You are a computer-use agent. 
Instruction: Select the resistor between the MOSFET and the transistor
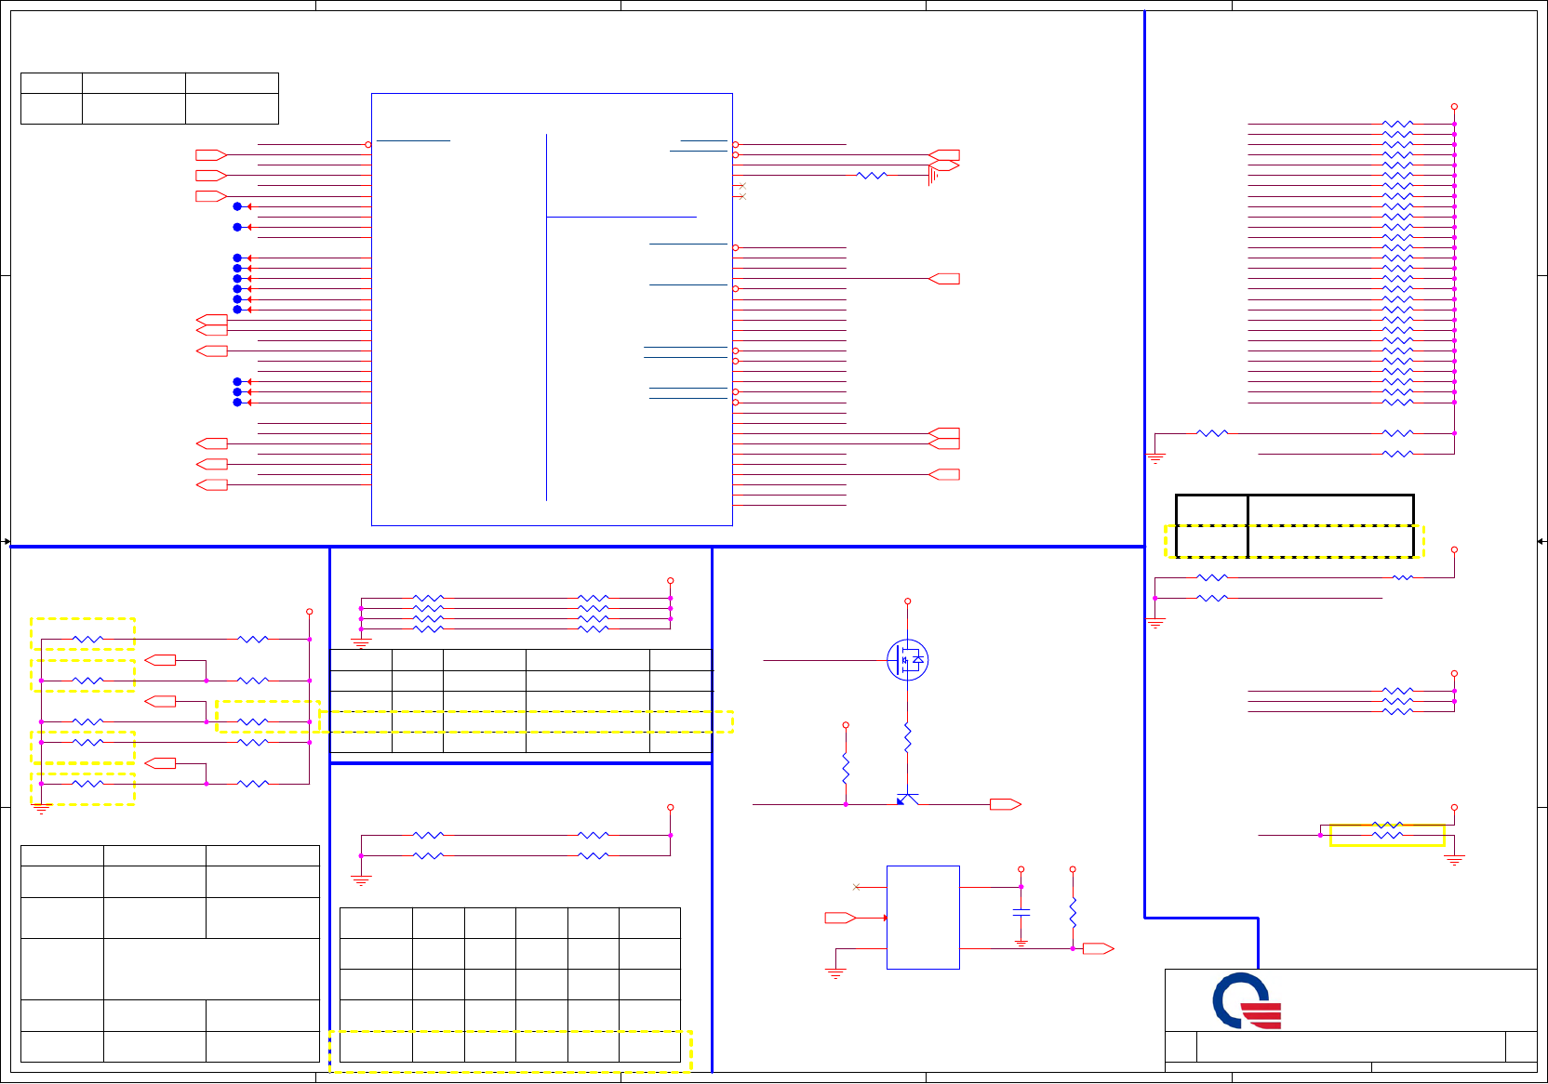[x=907, y=738]
